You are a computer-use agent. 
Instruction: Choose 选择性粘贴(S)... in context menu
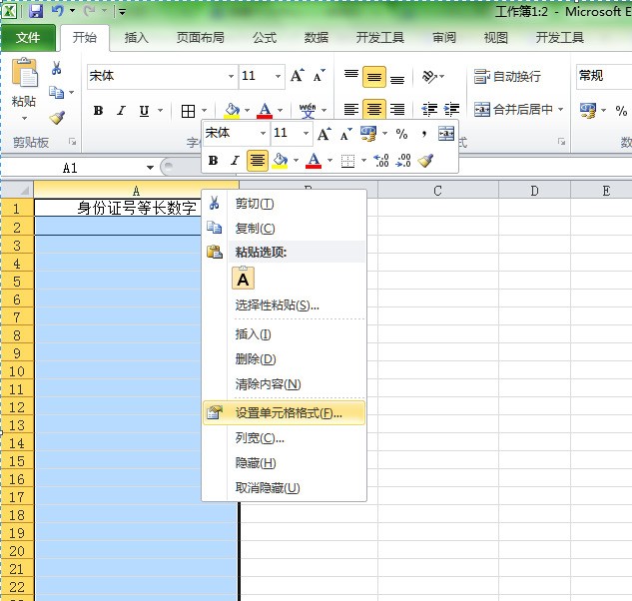(x=285, y=305)
